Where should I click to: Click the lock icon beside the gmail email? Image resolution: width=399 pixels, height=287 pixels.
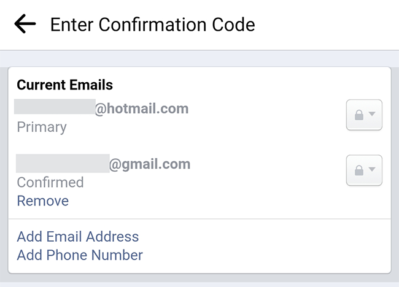point(359,170)
